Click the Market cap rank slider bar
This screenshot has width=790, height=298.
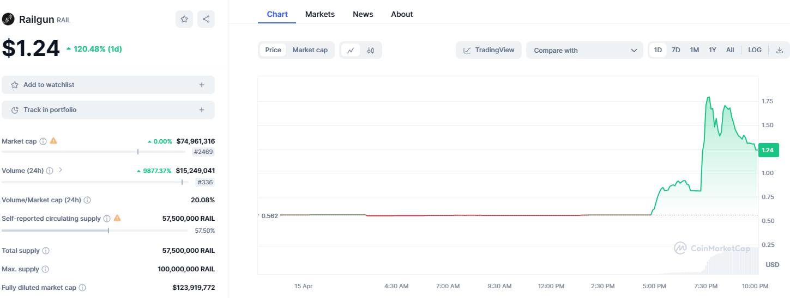pyautogui.click(x=93, y=152)
